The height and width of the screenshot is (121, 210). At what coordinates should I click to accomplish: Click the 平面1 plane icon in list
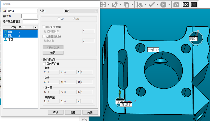[5, 40]
